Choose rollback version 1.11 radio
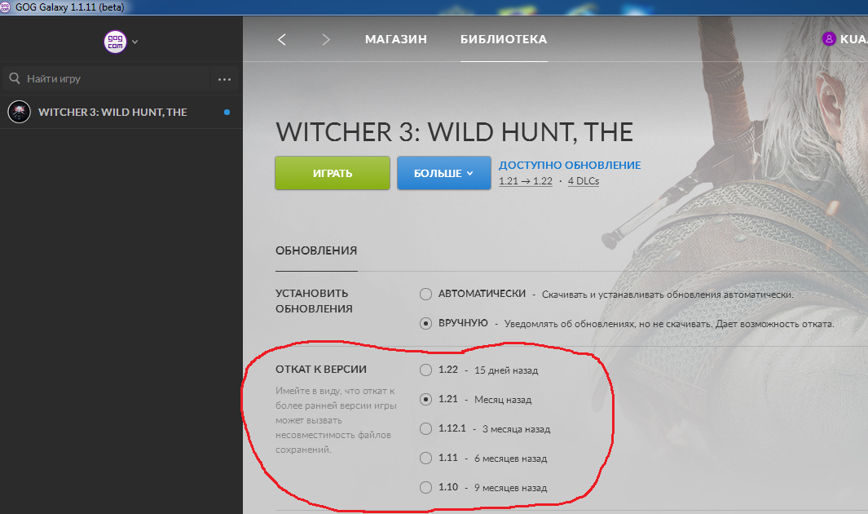 pos(425,458)
